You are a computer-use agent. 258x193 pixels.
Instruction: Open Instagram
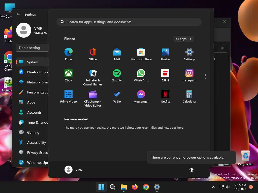click(x=189, y=76)
